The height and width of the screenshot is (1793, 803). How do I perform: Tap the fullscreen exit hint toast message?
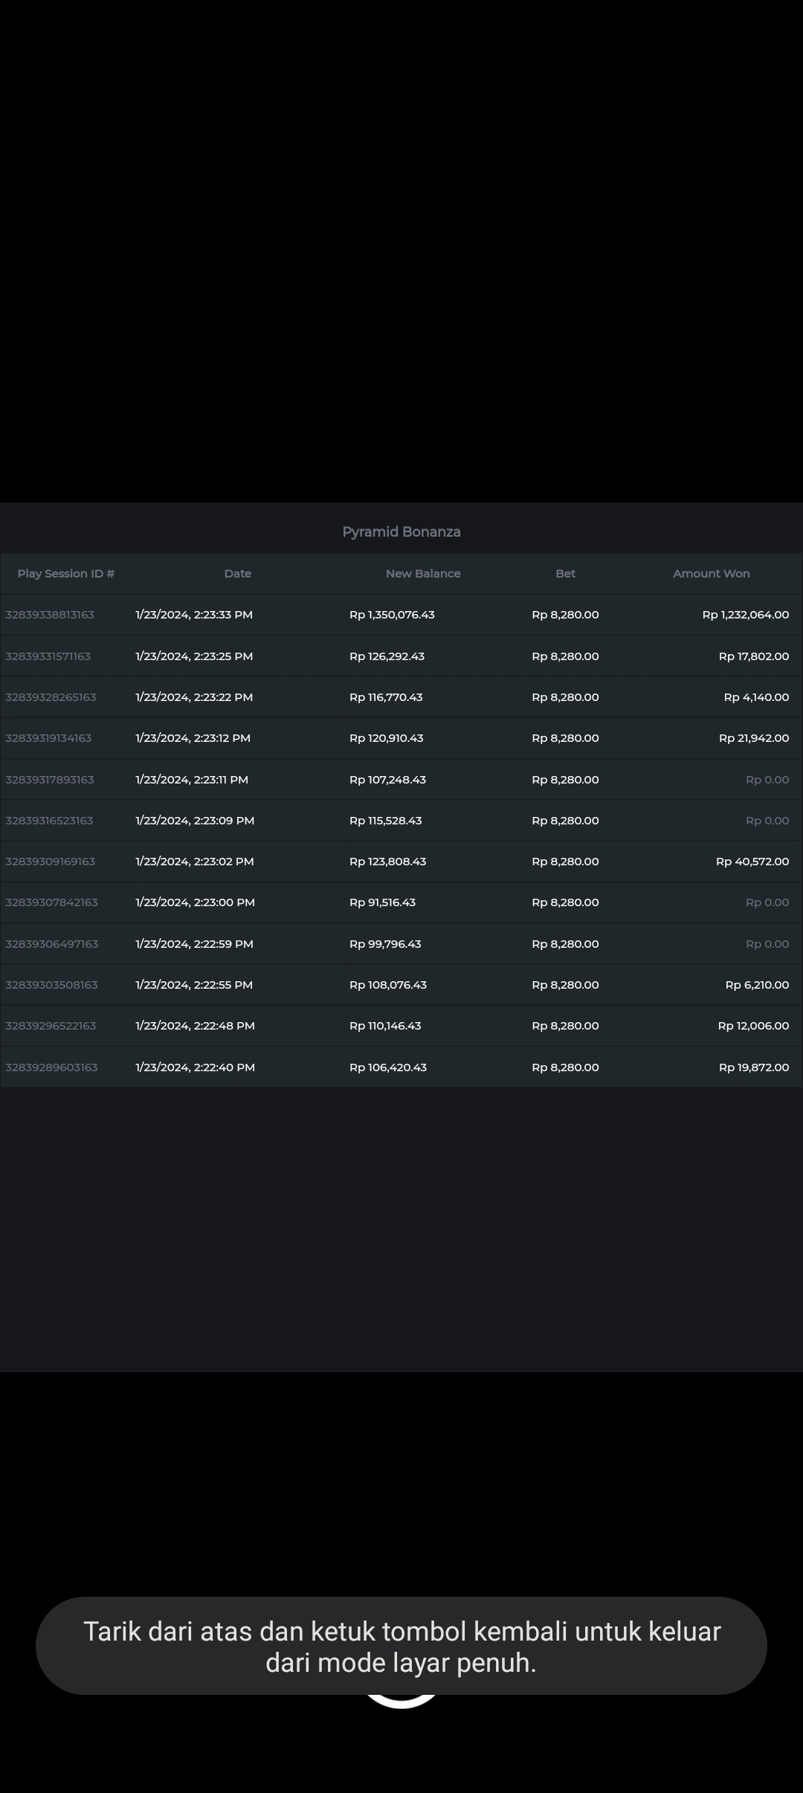tap(401, 1646)
